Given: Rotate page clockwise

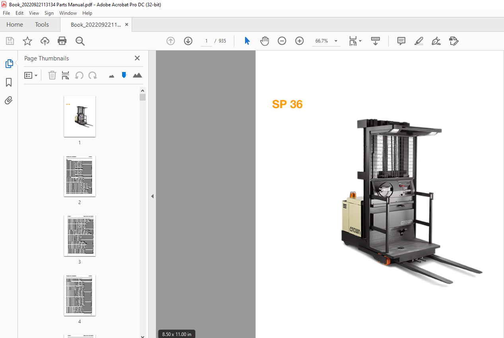Looking at the screenshot, I should (x=93, y=75).
